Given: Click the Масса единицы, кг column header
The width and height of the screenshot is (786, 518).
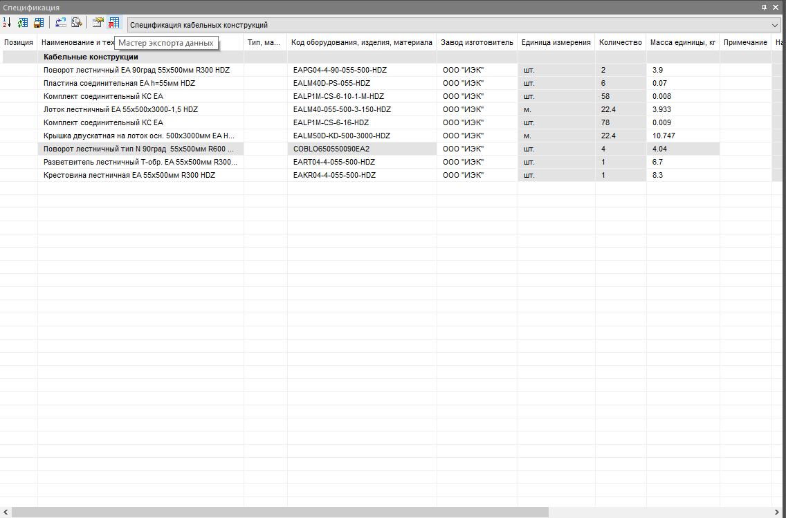Looking at the screenshot, I should (x=683, y=43).
